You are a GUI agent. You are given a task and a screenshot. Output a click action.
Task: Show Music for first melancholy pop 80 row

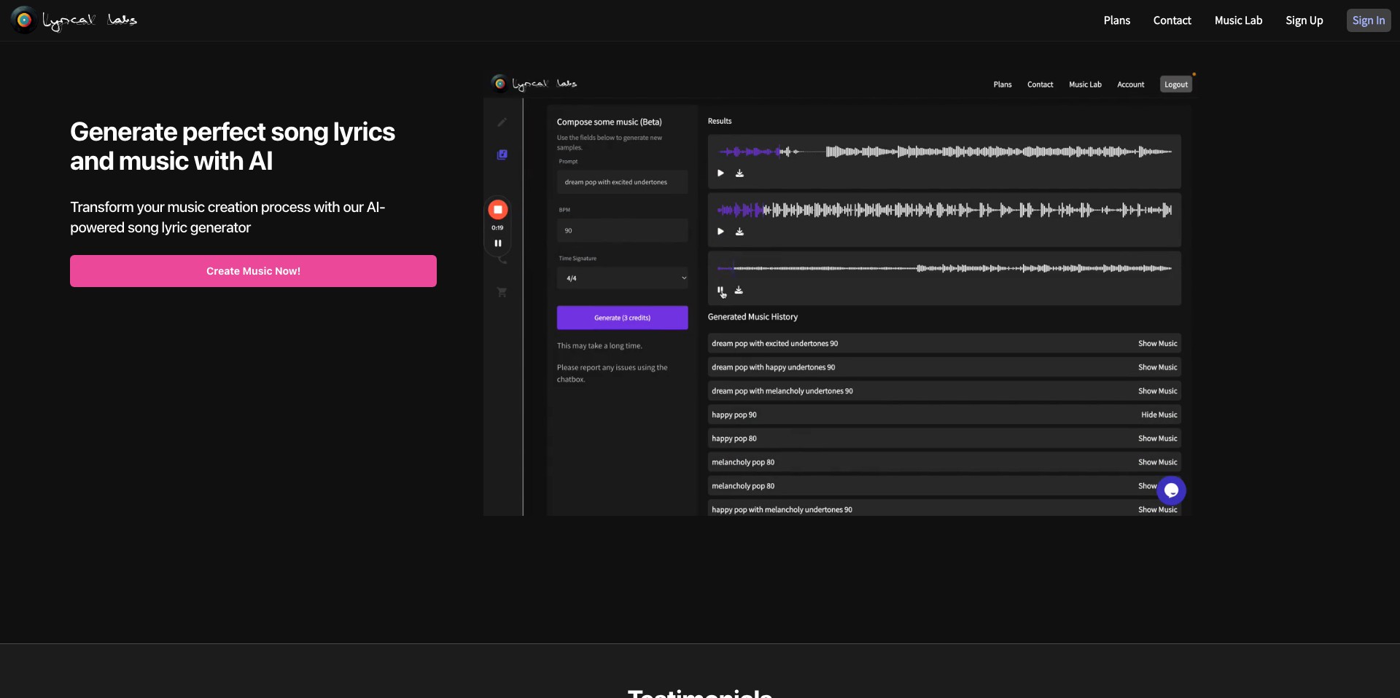pyautogui.click(x=1157, y=463)
